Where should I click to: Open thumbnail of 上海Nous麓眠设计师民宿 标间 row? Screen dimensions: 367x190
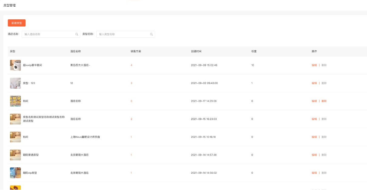pos(15,137)
